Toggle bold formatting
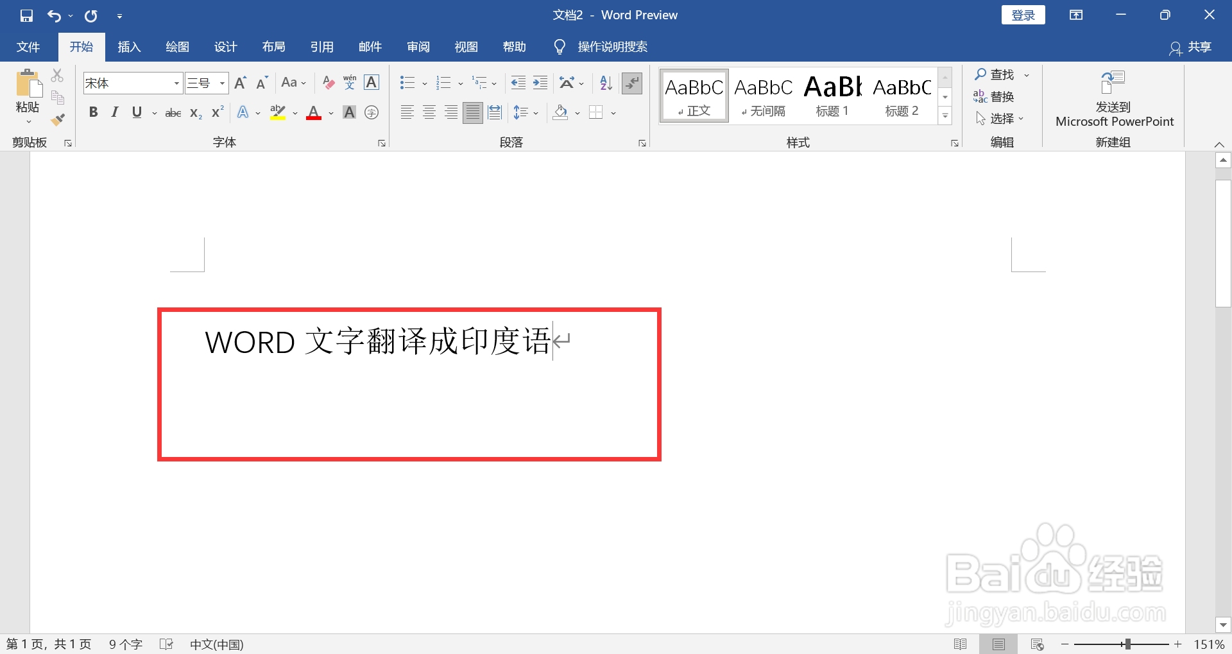 [x=94, y=113]
